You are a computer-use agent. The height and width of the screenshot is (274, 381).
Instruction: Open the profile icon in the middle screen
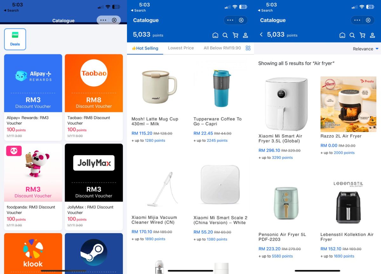245,35
